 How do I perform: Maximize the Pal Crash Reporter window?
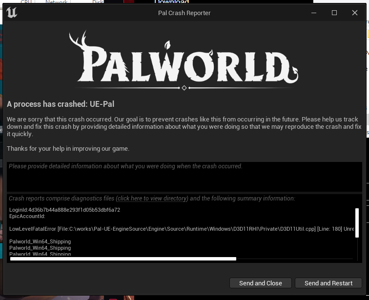(x=334, y=13)
